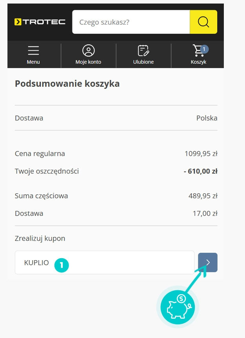The width and height of the screenshot is (245, 338).
Task: Open the Moje konto profile icon
Action: pyautogui.click(x=89, y=51)
